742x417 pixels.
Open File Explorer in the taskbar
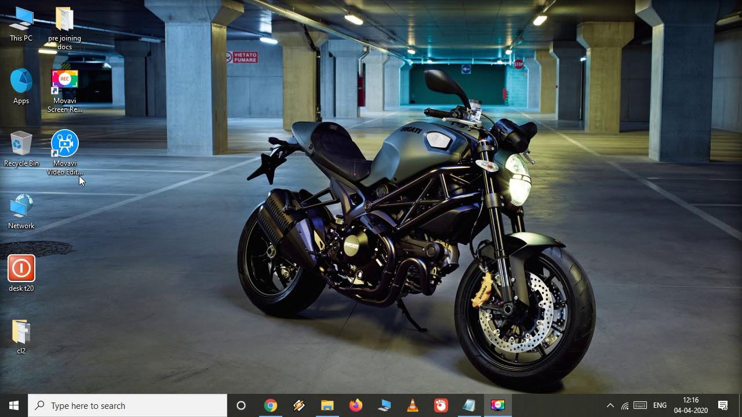point(328,405)
